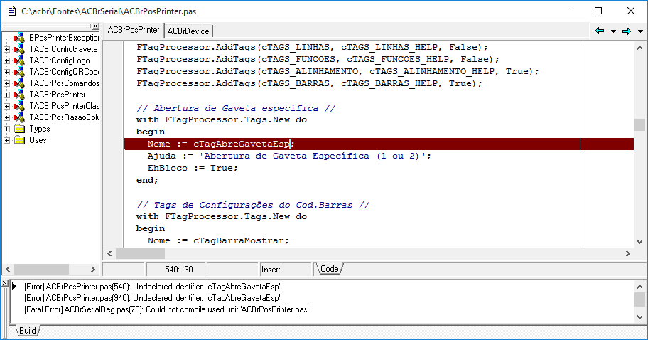Click the TACBrPosPrinterClass class icon
The width and height of the screenshot is (648, 340).
tap(19, 106)
